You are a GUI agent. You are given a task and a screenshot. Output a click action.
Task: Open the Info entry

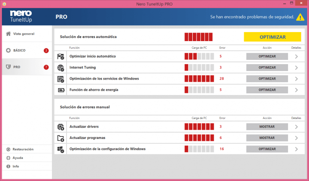tap(27, 166)
